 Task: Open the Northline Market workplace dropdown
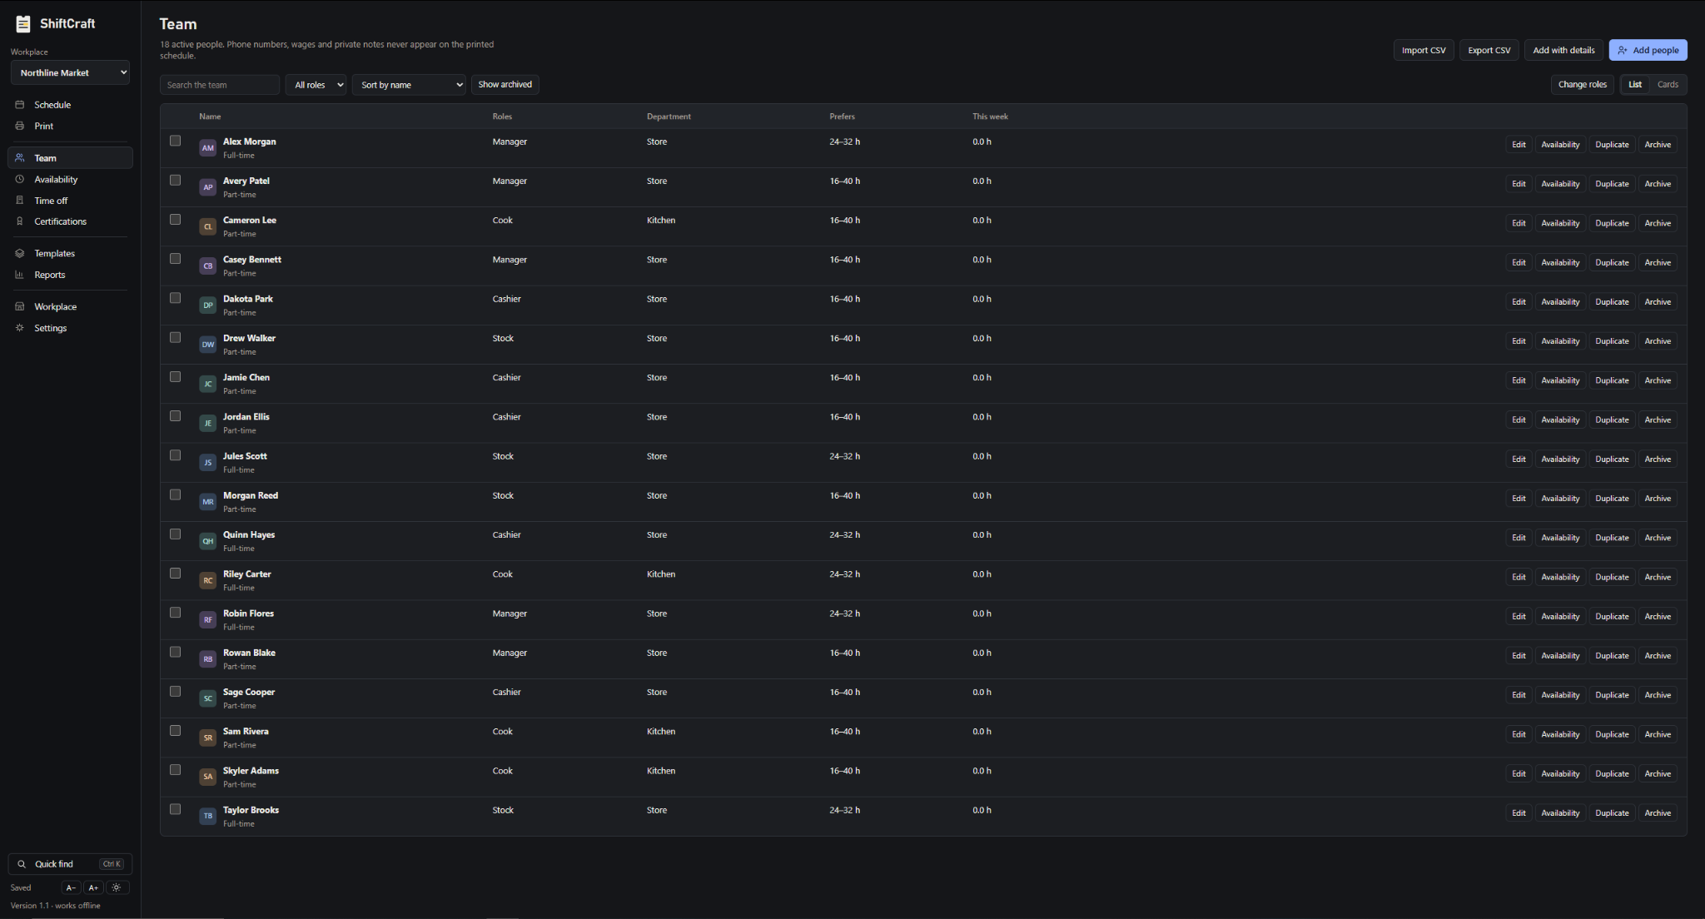[70, 73]
